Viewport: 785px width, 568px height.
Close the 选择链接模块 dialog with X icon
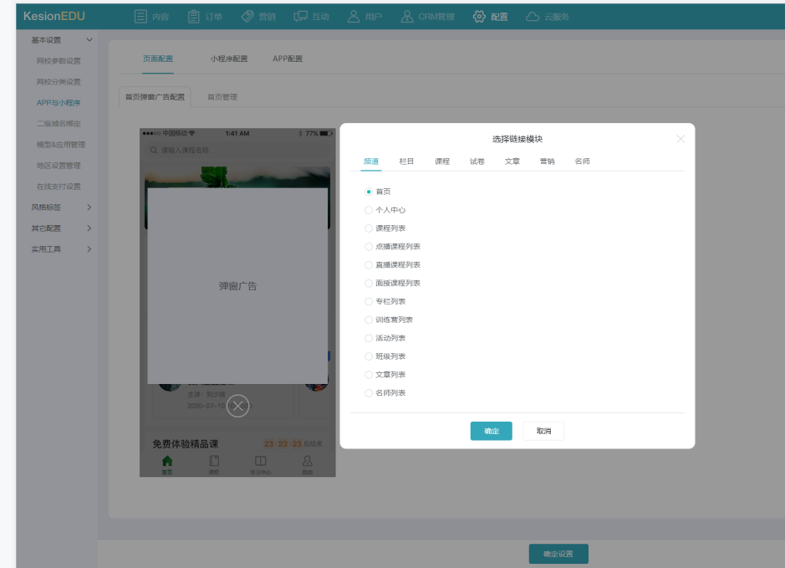tap(681, 139)
